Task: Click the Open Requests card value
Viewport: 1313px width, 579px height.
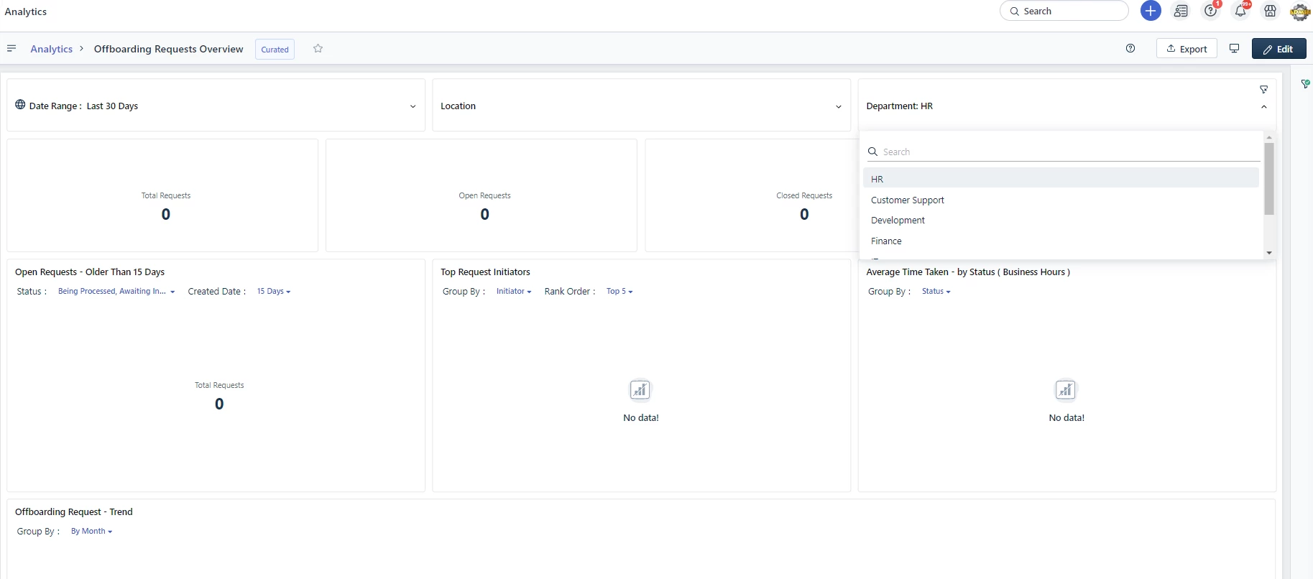Action: click(485, 214)
